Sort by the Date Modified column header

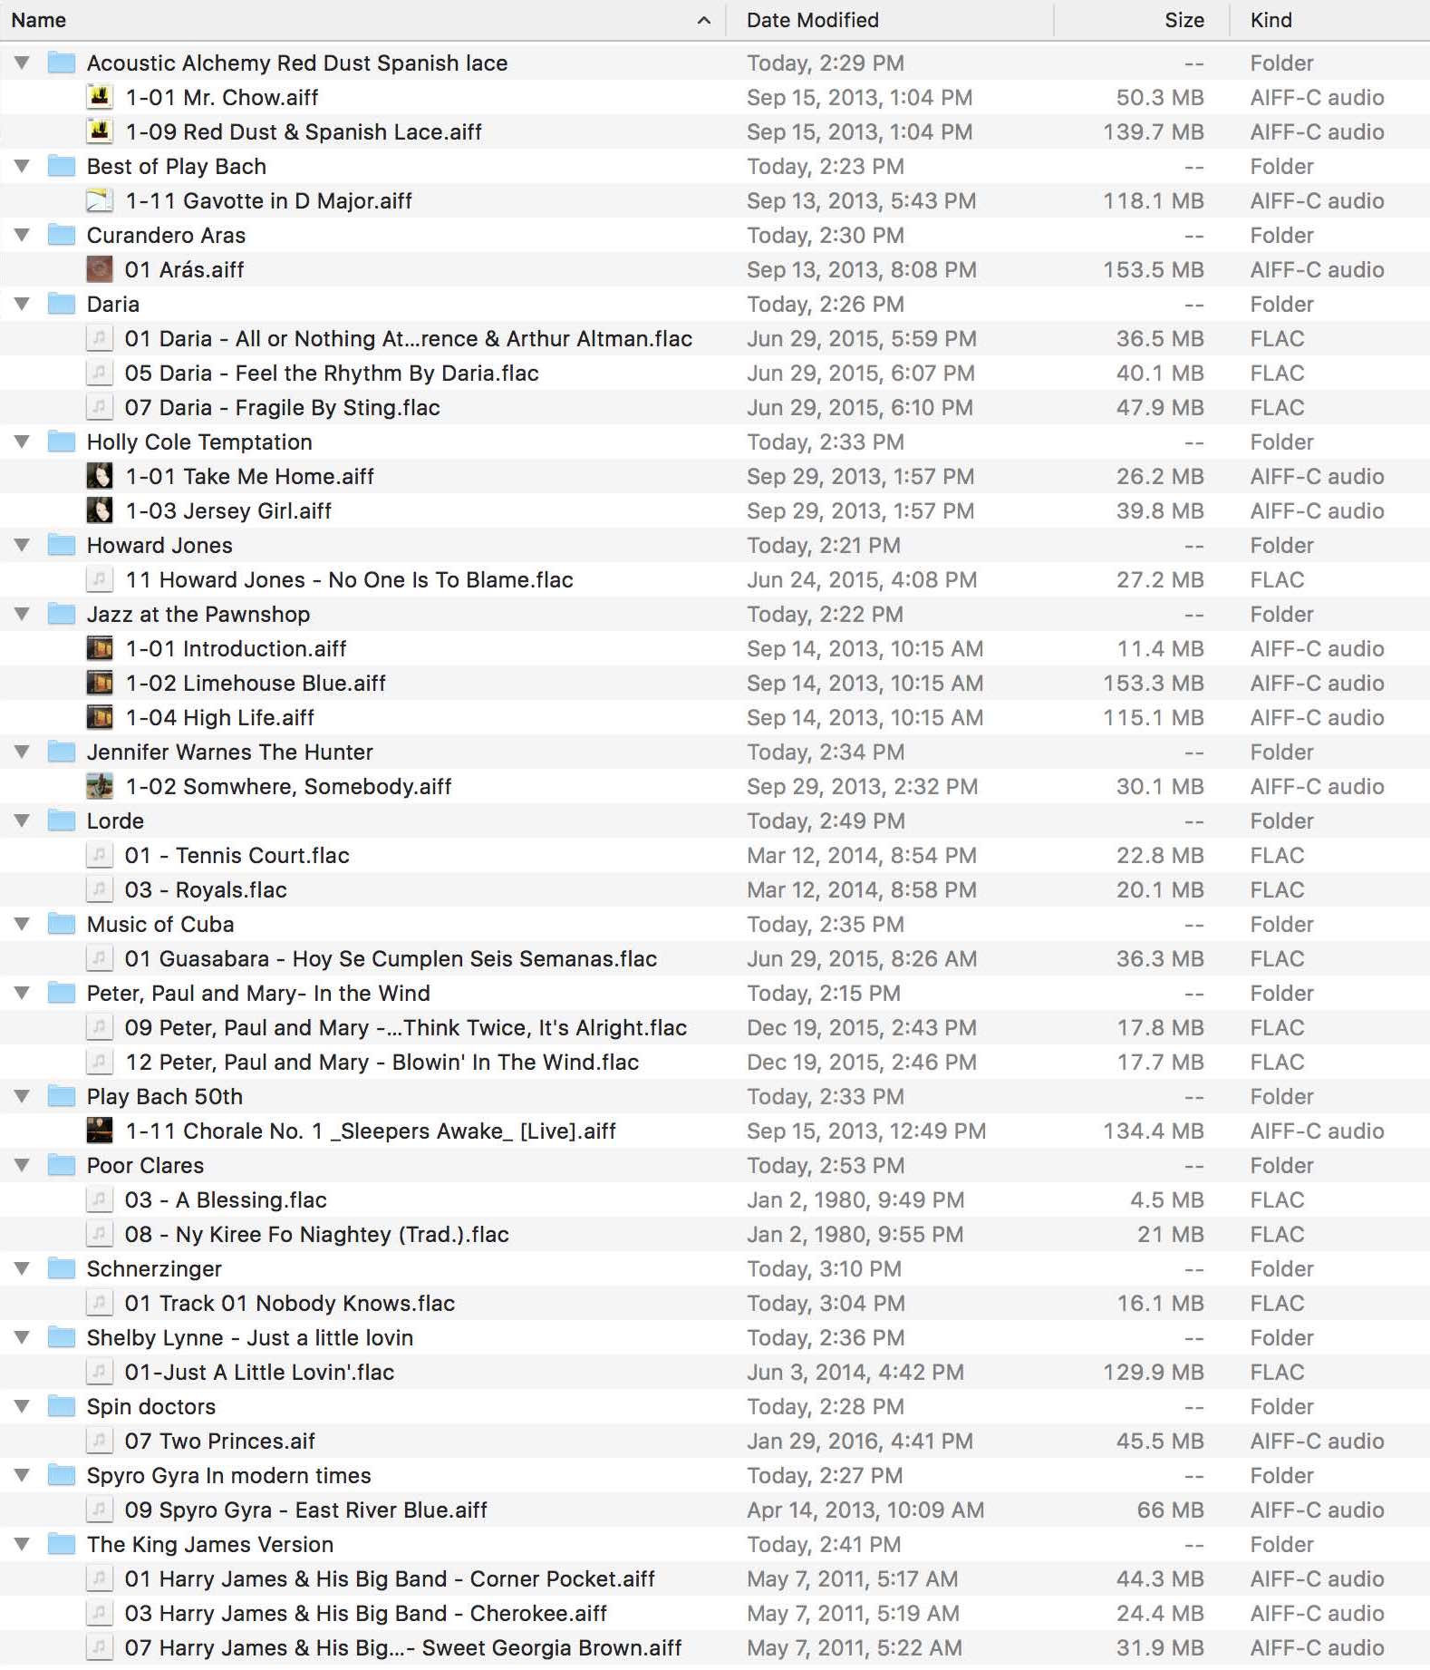pyautogui.click(x=890, y=20)
